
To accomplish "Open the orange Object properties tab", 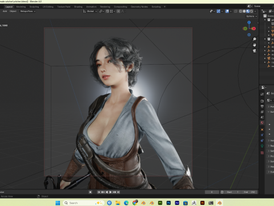I will pyautogui.click(x=262, y=130).
